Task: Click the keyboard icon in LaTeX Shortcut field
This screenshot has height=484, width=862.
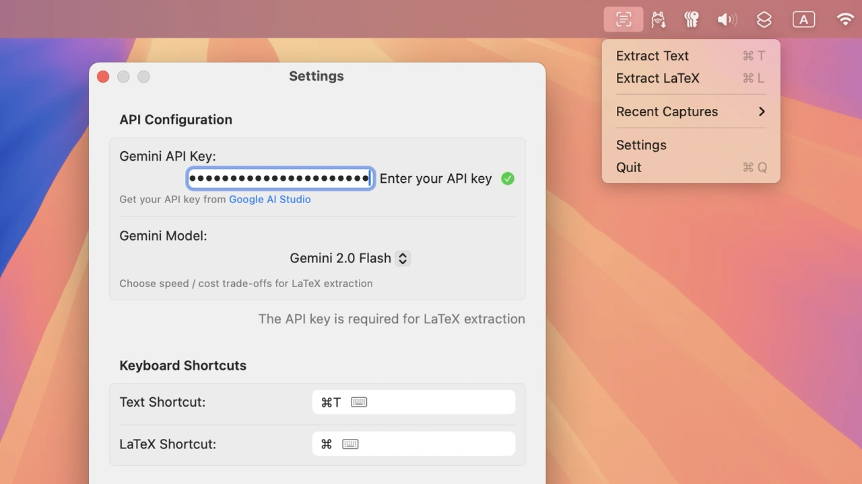Action: [350, 444]
